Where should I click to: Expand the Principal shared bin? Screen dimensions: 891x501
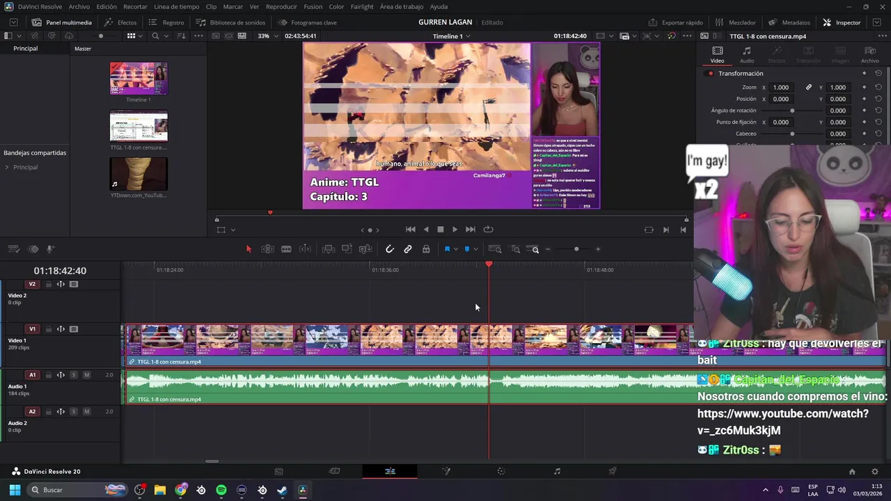[x=7, y=167]
